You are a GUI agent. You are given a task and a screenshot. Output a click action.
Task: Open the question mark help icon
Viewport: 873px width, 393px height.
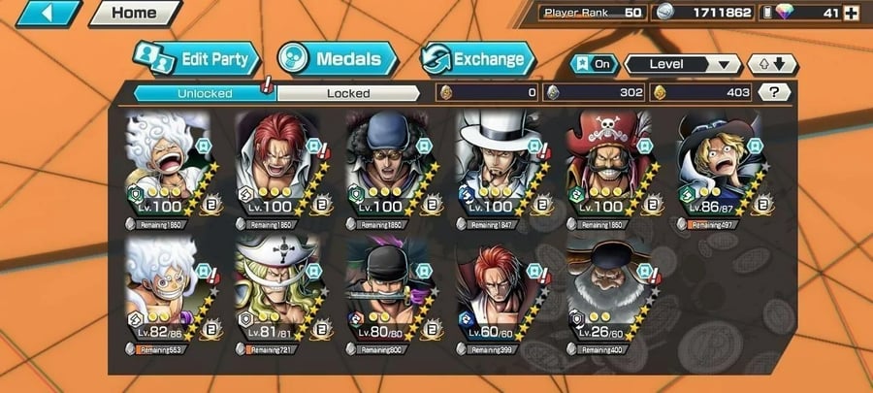[x=773, y=92]
